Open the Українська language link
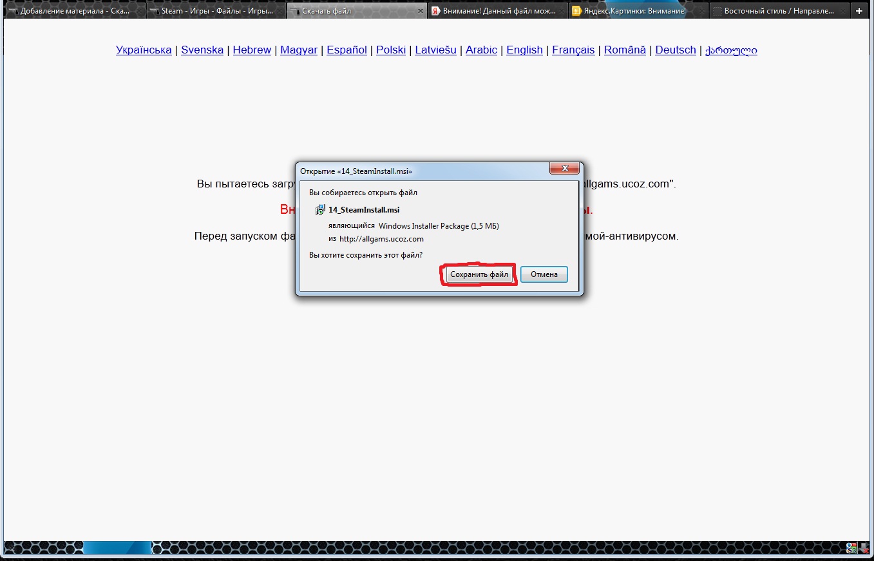The width and height of the screenshot is (874, 561). coord(144,50)
